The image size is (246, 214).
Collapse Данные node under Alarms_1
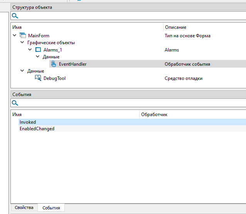tap(38, 57)
